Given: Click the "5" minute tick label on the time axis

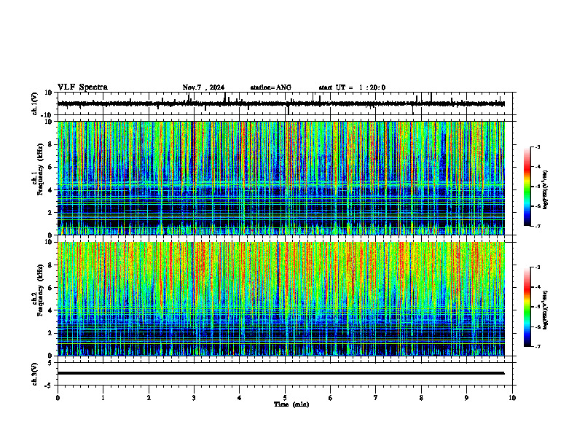Looking at the screenshot, I should (285, 398).
